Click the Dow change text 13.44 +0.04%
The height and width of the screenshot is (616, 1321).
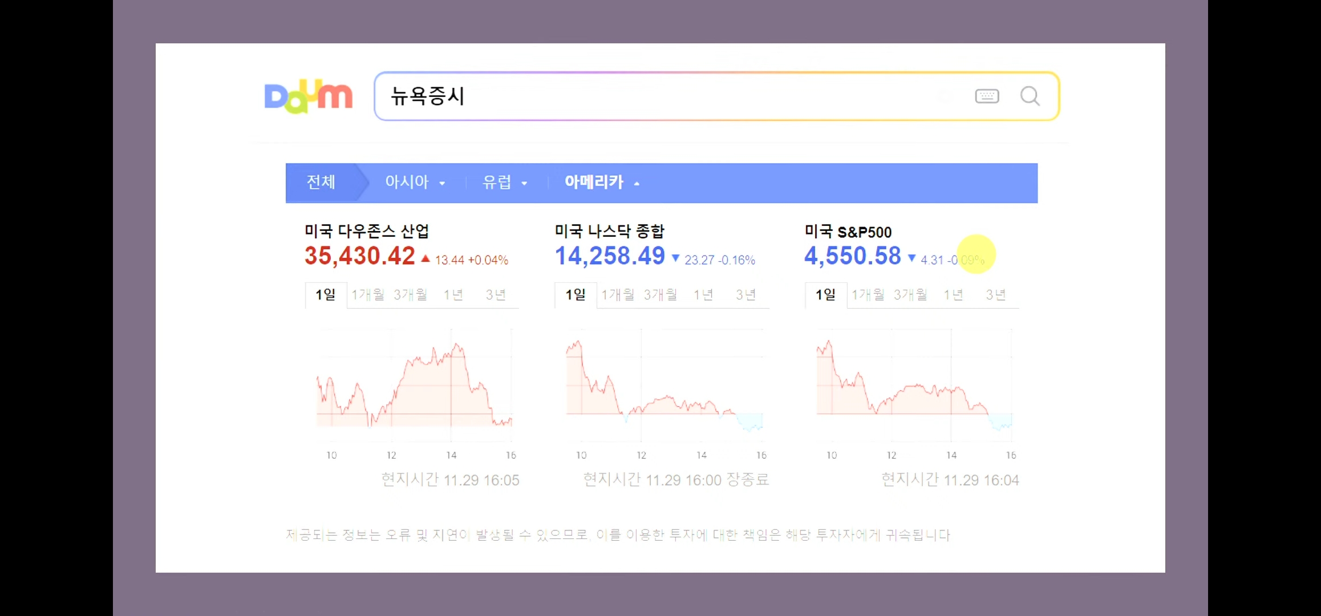tap(472, 260)
